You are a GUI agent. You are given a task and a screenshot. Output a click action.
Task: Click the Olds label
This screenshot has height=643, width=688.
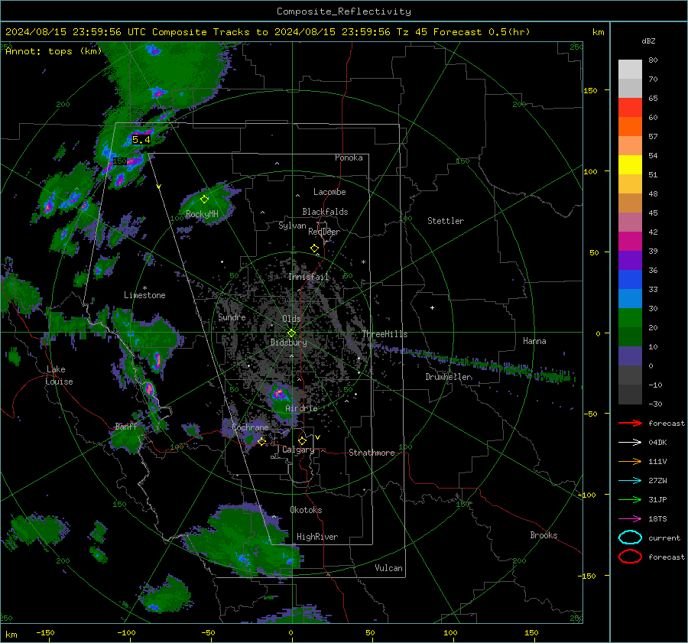291,319
